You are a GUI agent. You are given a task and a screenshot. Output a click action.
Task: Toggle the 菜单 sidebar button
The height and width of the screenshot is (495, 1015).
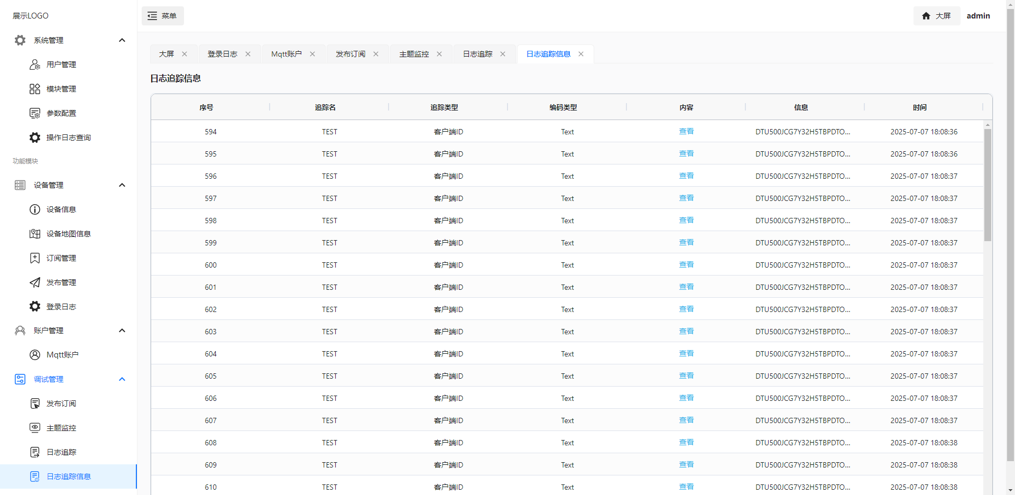(x=163, y=16)
